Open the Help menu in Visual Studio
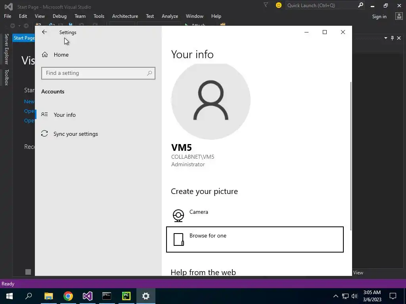The image size is (406, 304). point(216,16)
